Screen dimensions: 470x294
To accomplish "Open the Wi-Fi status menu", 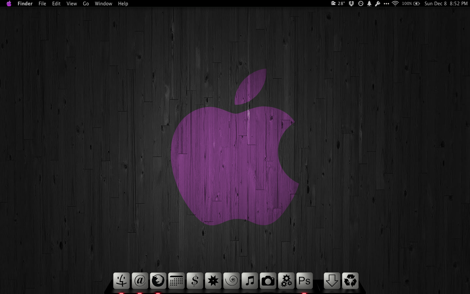I will pos(395,4).
